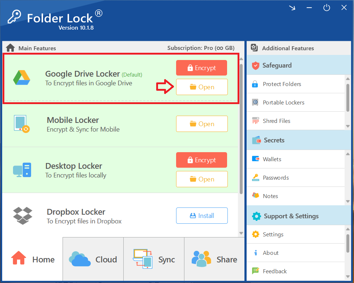354x283 pixels.
Task: Click the Desktop Locker computer icon
Action: tap(22, 170)
